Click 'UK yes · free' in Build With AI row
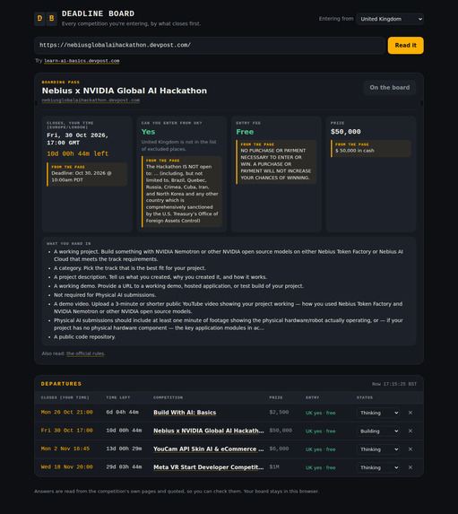Screen dimensions: 458x514 tap(320, 413)
